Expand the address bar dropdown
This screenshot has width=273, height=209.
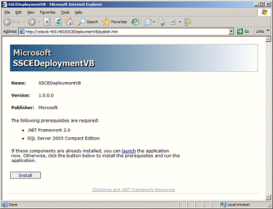point(231,32)
